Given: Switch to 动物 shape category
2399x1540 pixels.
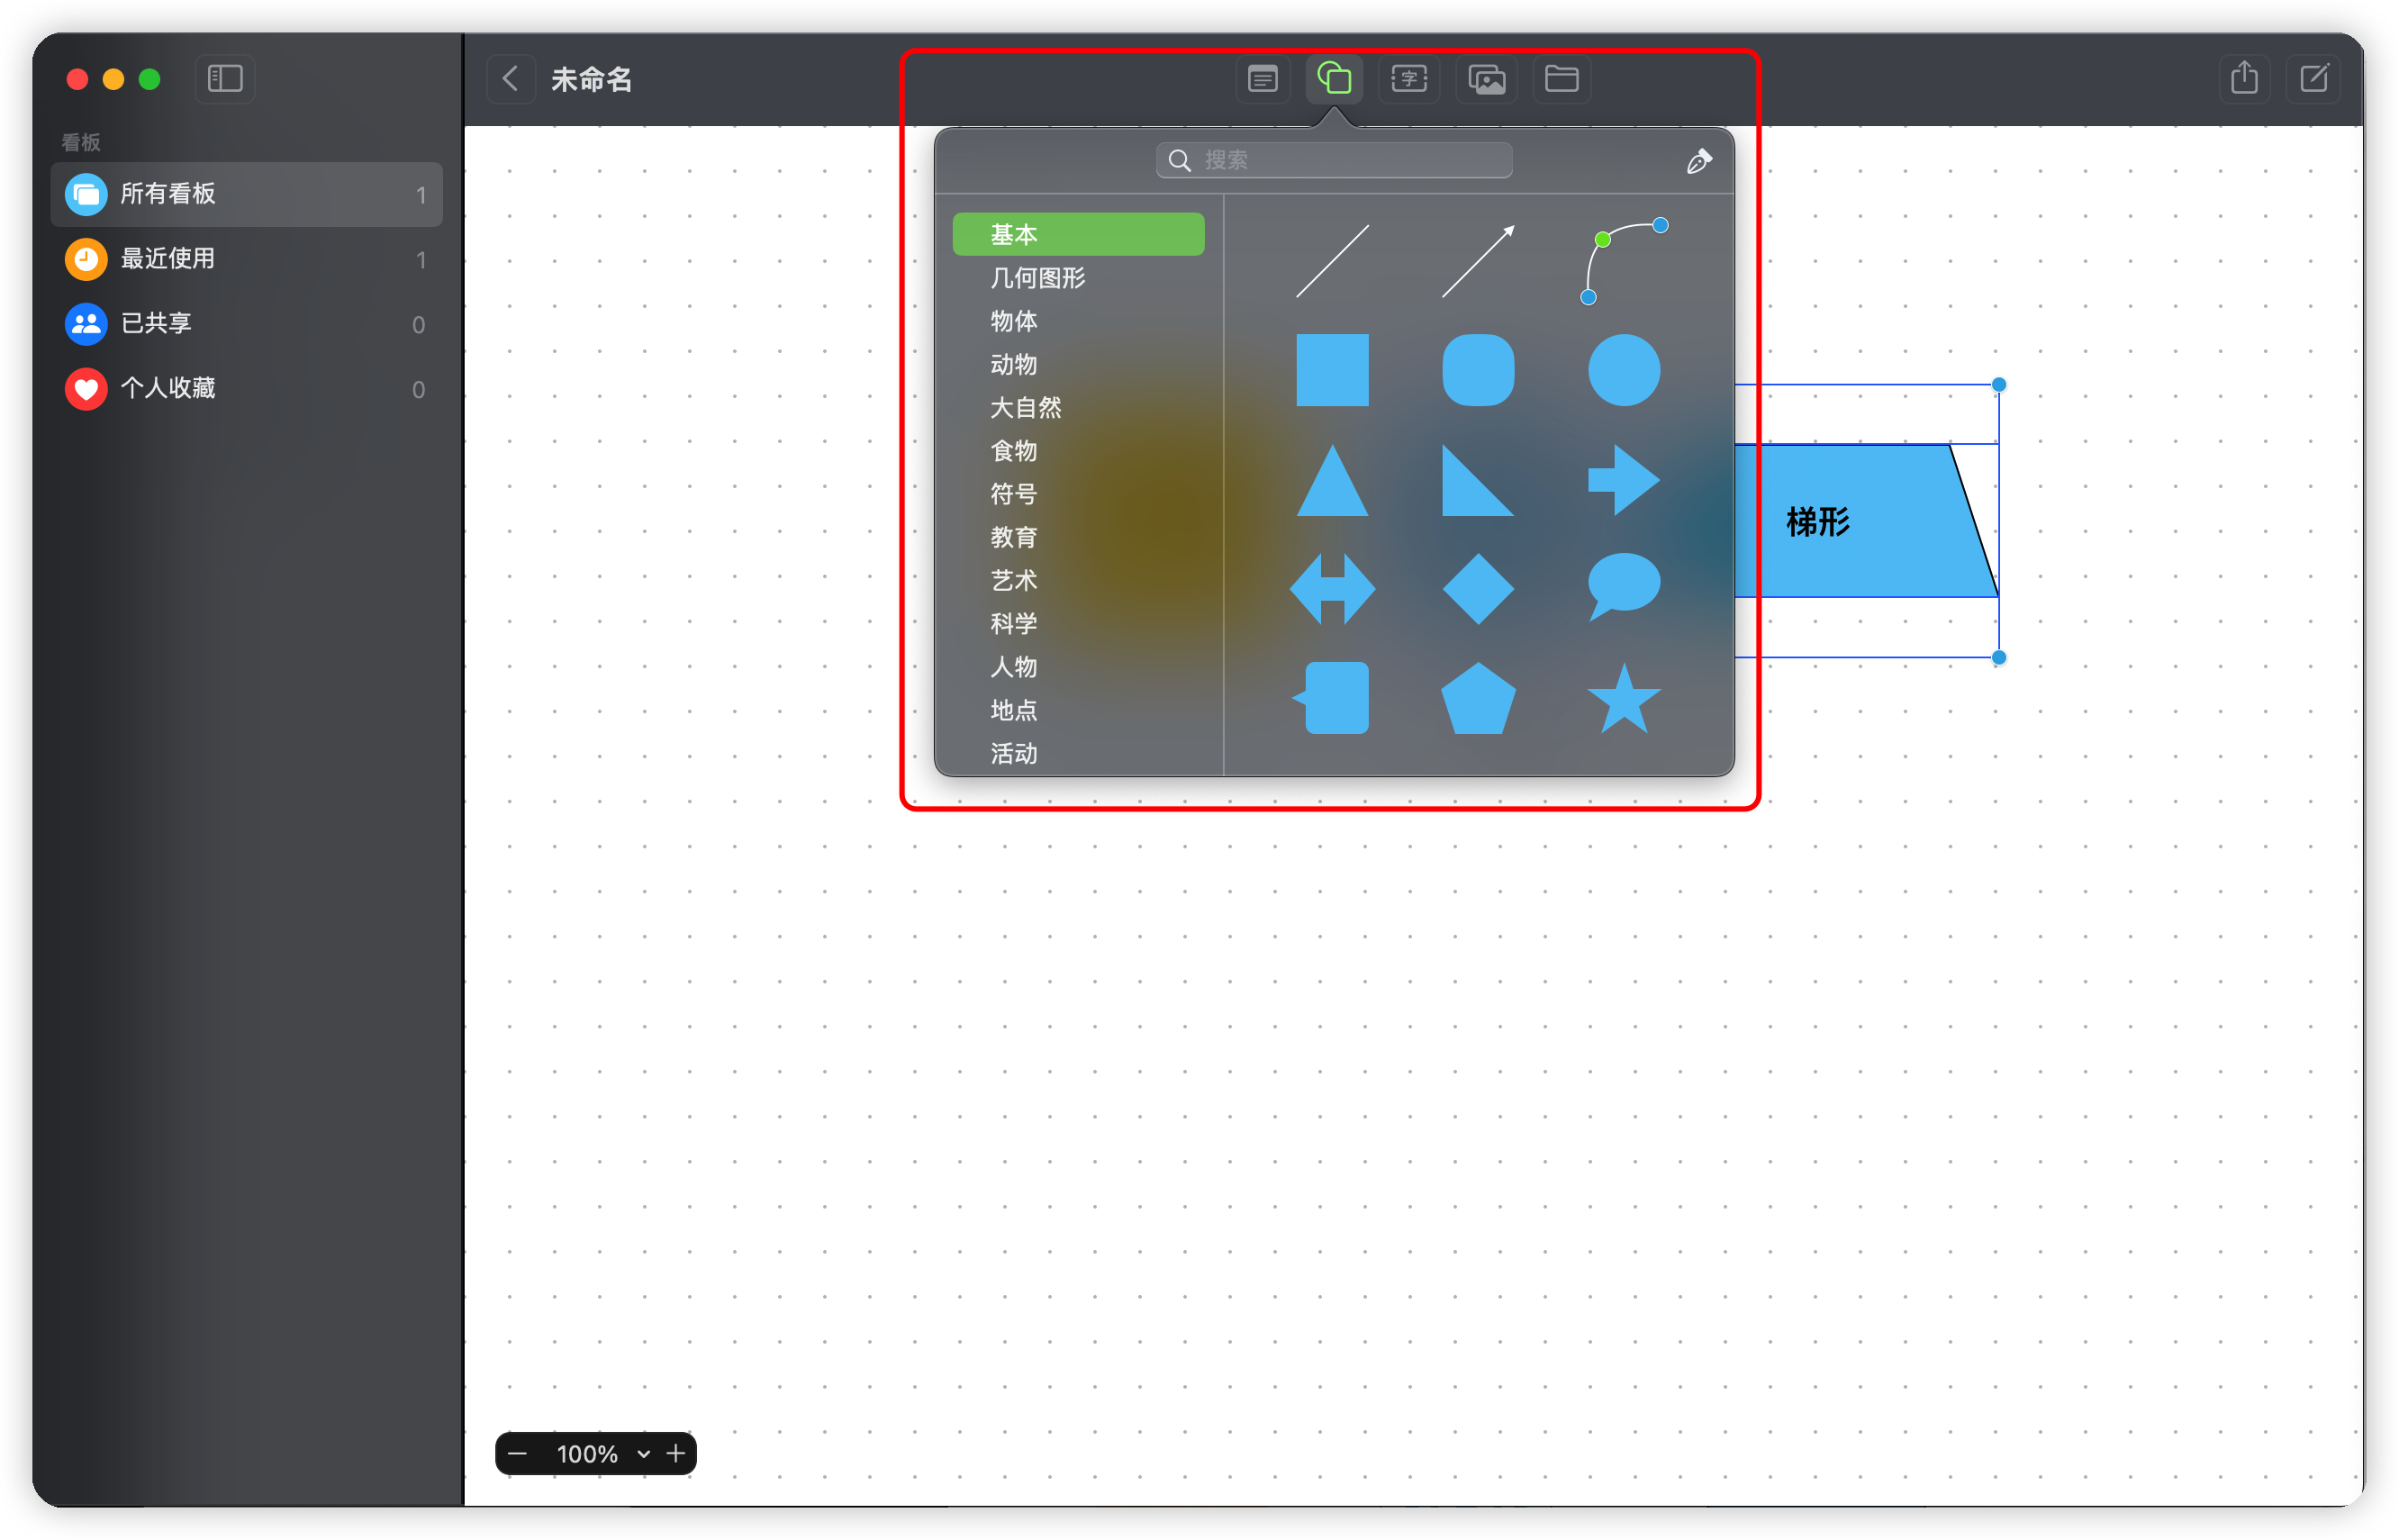Looking at the screenshot, I should pyautogui.click(x=1013, y=364).
